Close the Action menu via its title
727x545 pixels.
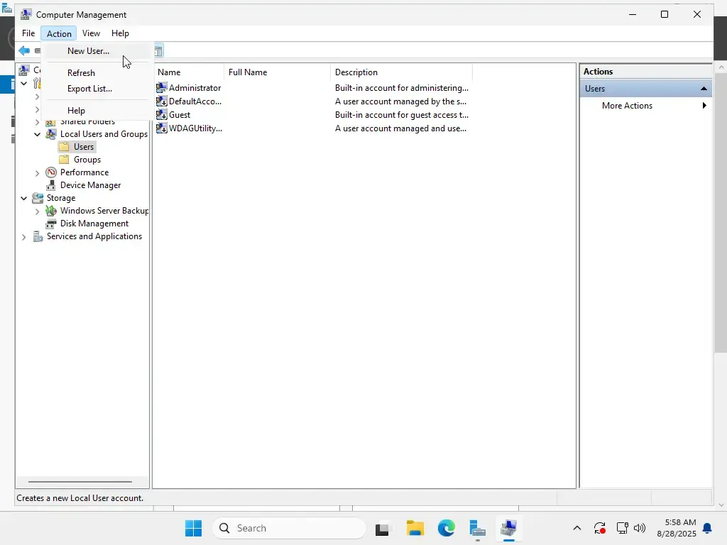tap(59, 33)
